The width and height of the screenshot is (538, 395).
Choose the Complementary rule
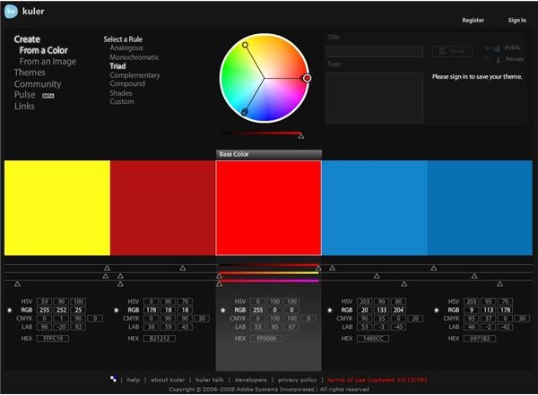pos(134,75)
